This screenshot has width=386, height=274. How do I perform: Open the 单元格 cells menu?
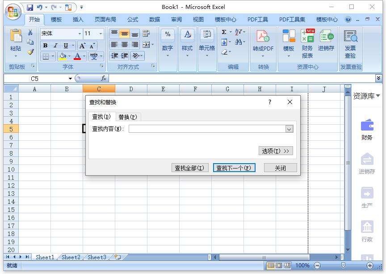pos(207,43)
